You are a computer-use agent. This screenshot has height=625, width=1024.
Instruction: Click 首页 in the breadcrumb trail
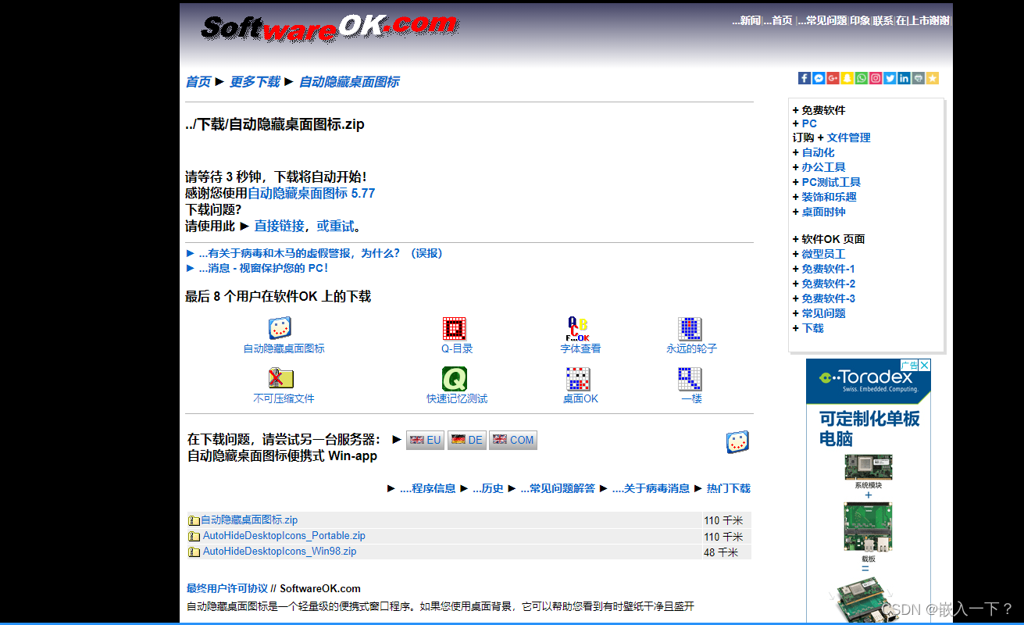[198, 82]
